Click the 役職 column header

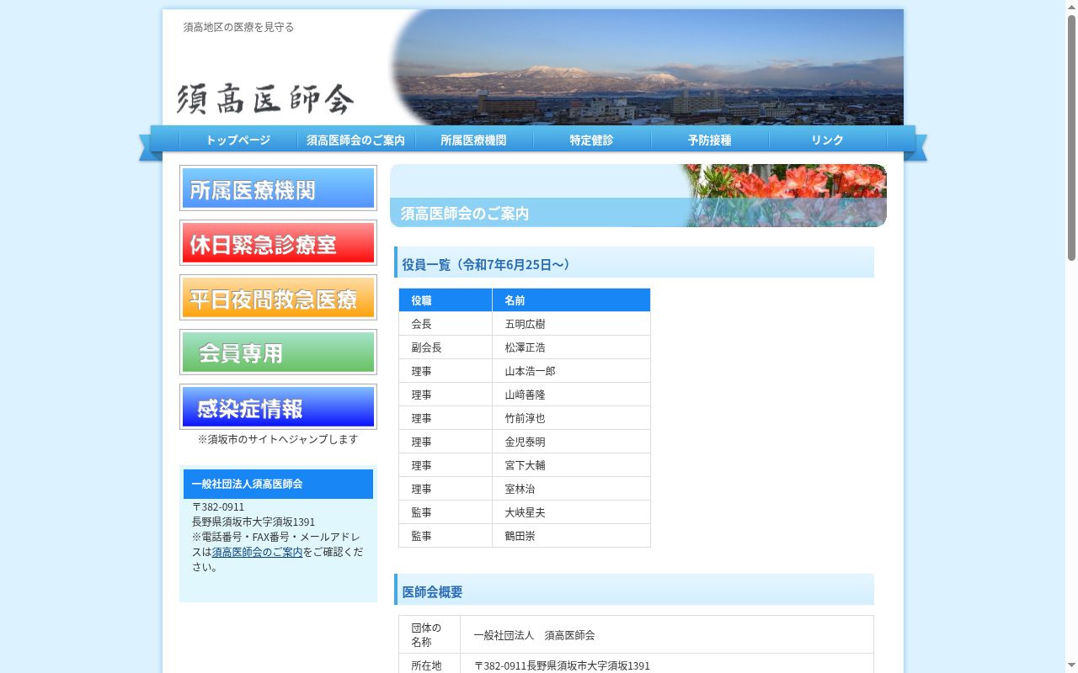pyautogui.click(x=446, y=300)
